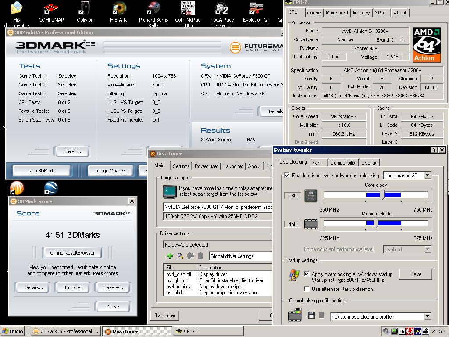Click the Memory clock slider thumb
The height and width of the screenshot is (337, 449).
pos(376,223)
